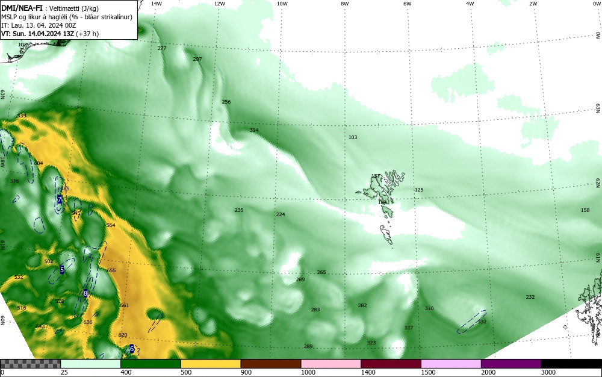The image size is (602, 377).
Task: Click the 2W longitude label
Action: point(533,4)
